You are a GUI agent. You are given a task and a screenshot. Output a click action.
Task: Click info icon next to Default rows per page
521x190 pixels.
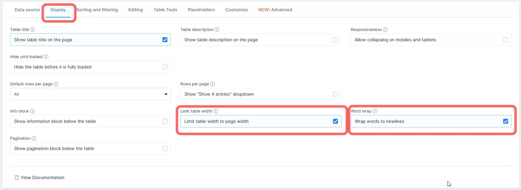(x=56, y=84)
